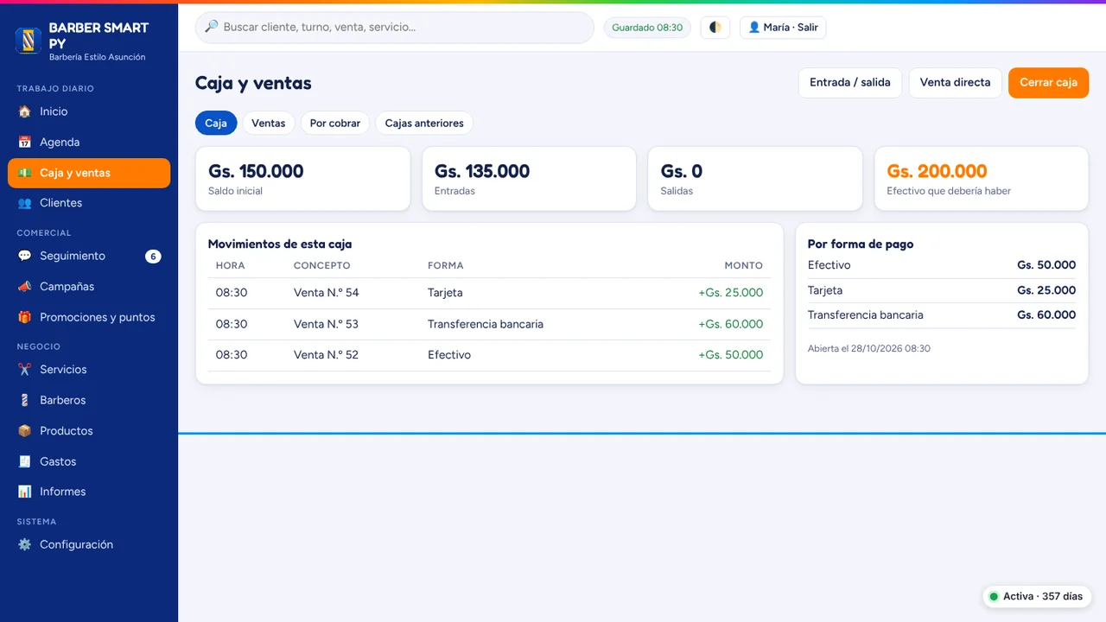Click the chart icon beside Informes
The width and height of the screenshot is (1106, 622).
pyautogui.click(x=24, y=492)
